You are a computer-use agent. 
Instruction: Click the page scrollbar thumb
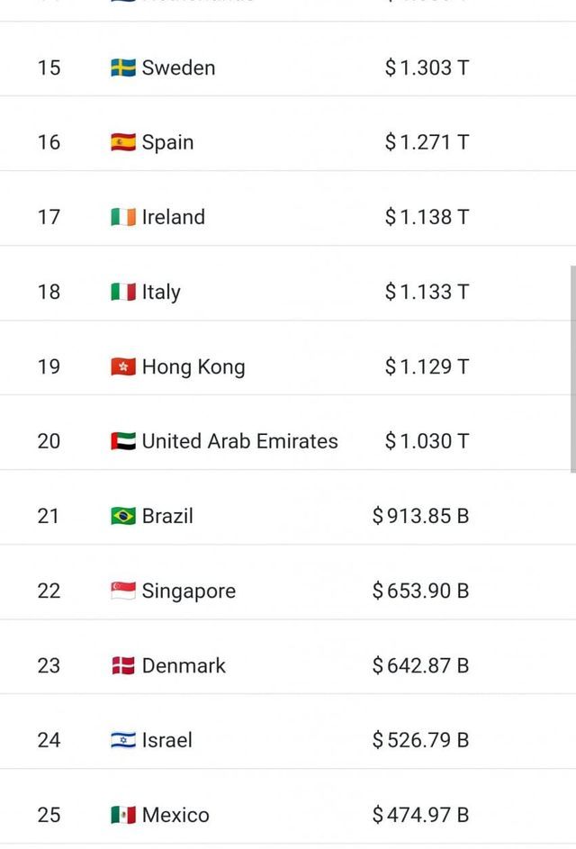click(x=572, y=369)
